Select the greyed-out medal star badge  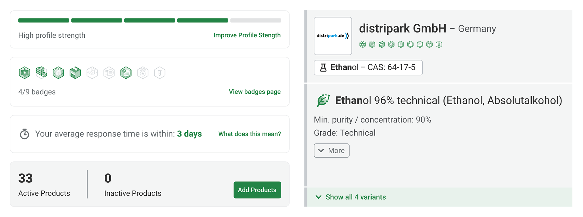[x=143, y=73]
